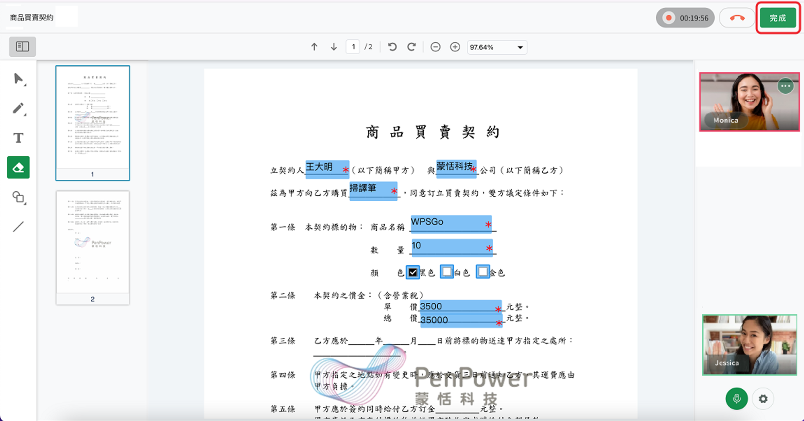Open the settings gear icon

tap(763, 398)
